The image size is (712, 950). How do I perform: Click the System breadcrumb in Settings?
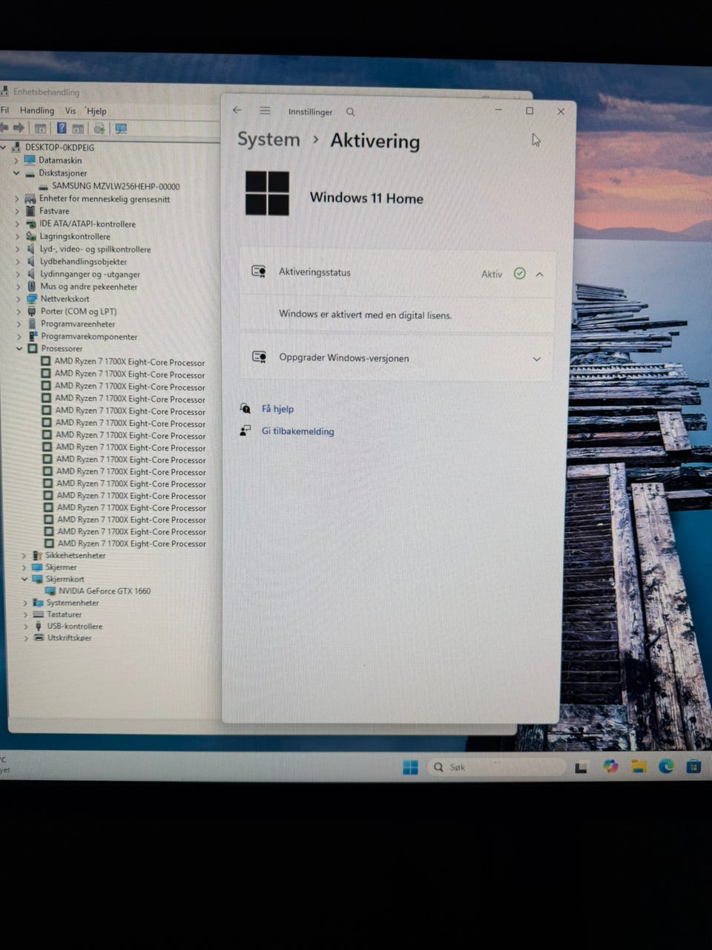pyautogui.click(x=268, y=139)
